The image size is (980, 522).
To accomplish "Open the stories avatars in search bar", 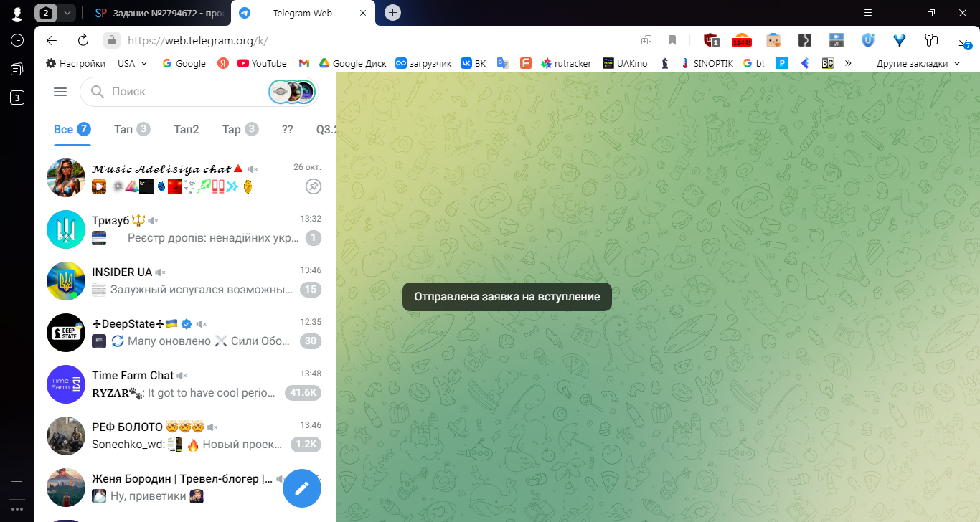I will 292,92.
